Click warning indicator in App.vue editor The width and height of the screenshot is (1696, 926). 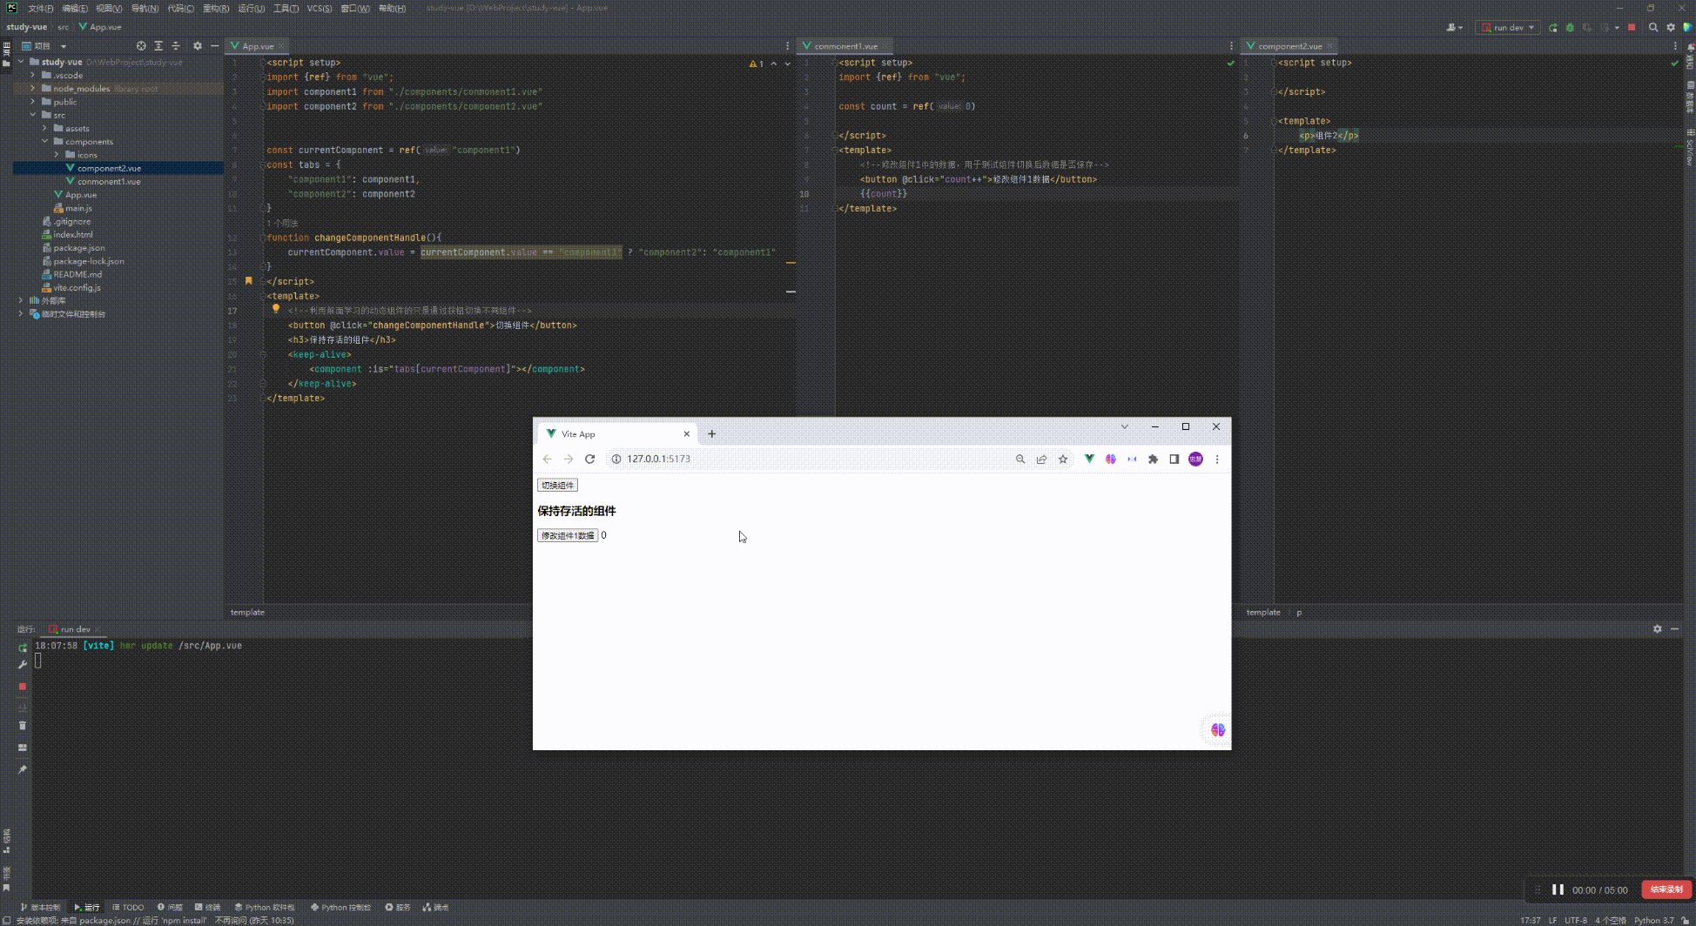coord(756,64)
